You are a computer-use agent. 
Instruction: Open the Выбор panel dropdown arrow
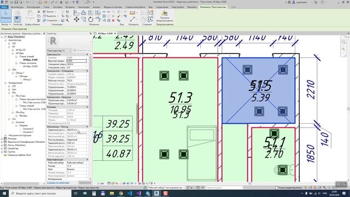pos(10,25)
